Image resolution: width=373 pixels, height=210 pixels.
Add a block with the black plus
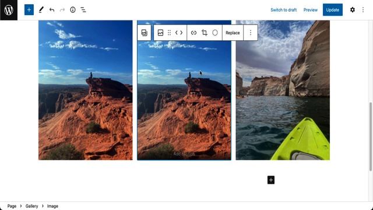pyautogui.click(x=271, y=180)
